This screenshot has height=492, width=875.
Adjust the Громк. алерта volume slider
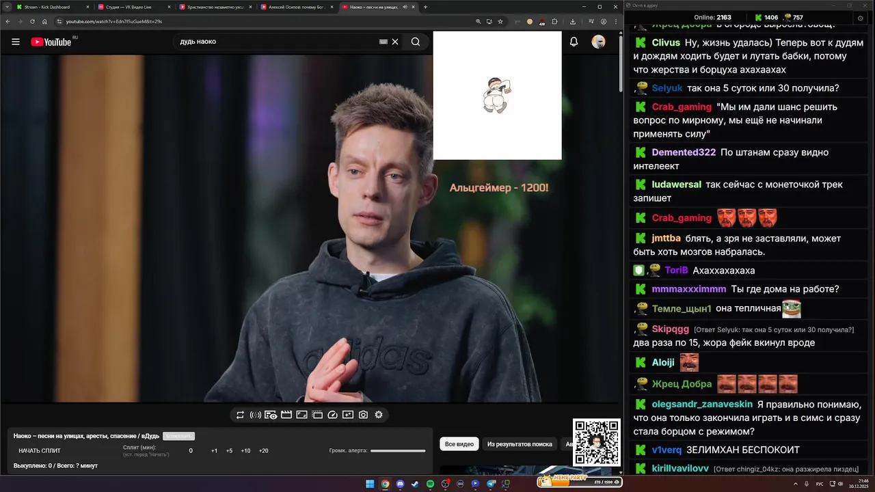click(398, 451)
